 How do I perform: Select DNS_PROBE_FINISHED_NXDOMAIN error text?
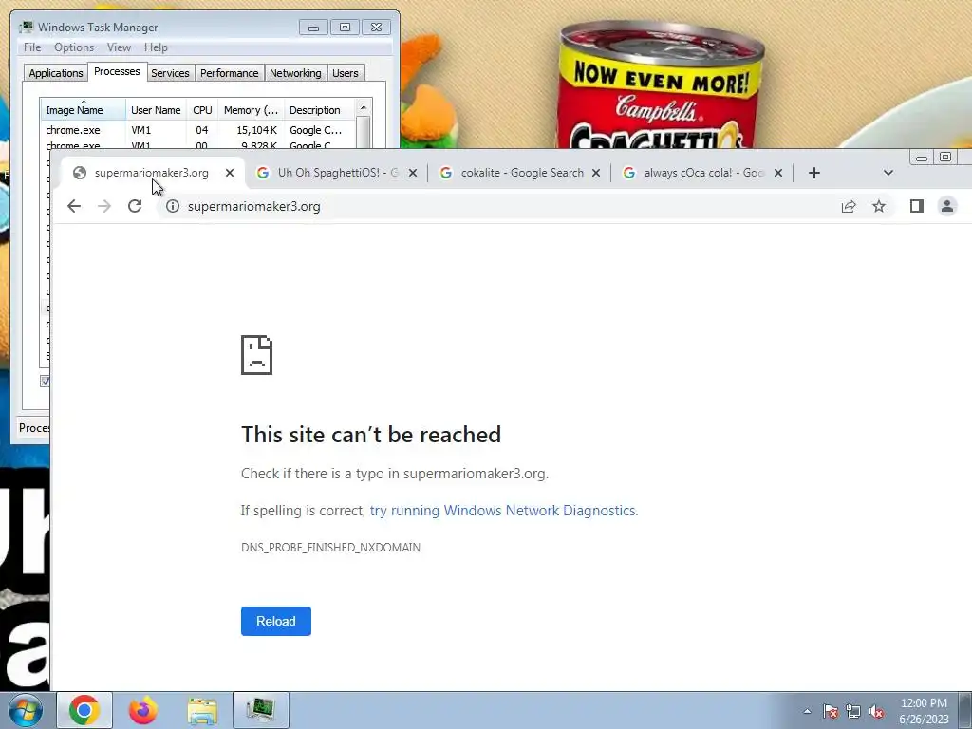point(330,548)
